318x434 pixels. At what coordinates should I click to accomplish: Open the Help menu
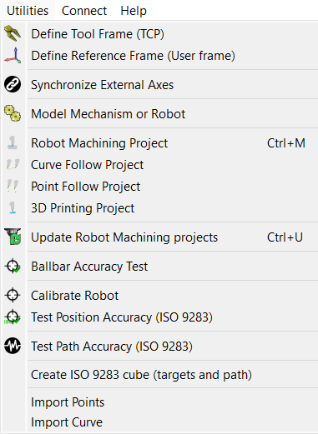click(134, 11)
